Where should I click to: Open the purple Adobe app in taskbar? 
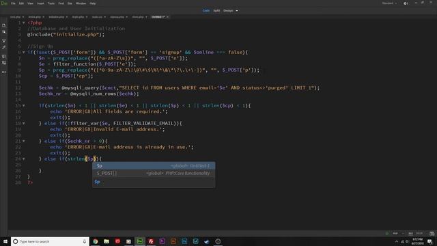pyautogui.click(x=163, y=241)
